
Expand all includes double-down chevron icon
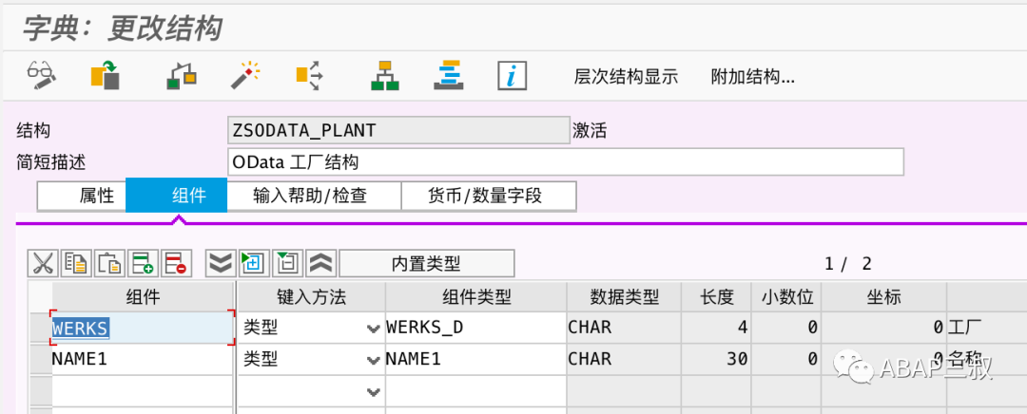[x=221, y=263]
